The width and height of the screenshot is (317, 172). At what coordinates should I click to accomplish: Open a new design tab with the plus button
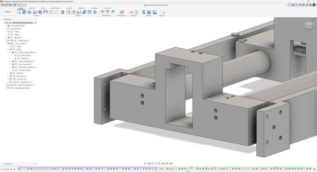click(x=290, y=5)
